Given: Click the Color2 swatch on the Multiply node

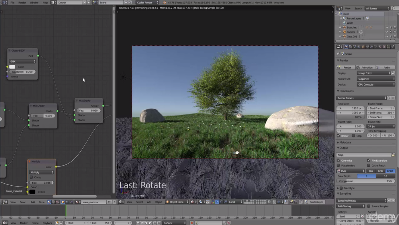Looking at the screenshot, I should click(32, 192).
